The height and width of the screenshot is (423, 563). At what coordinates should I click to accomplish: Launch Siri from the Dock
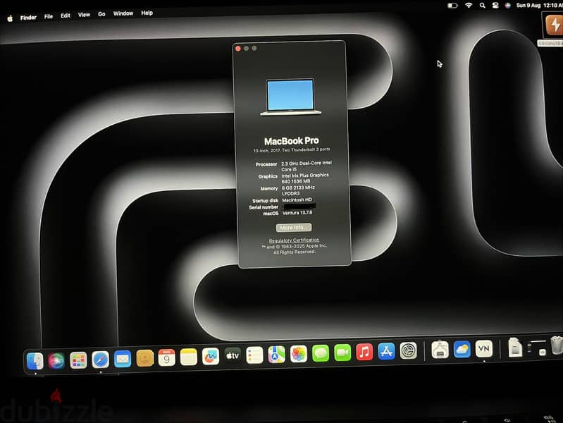(x=56, y=360)
